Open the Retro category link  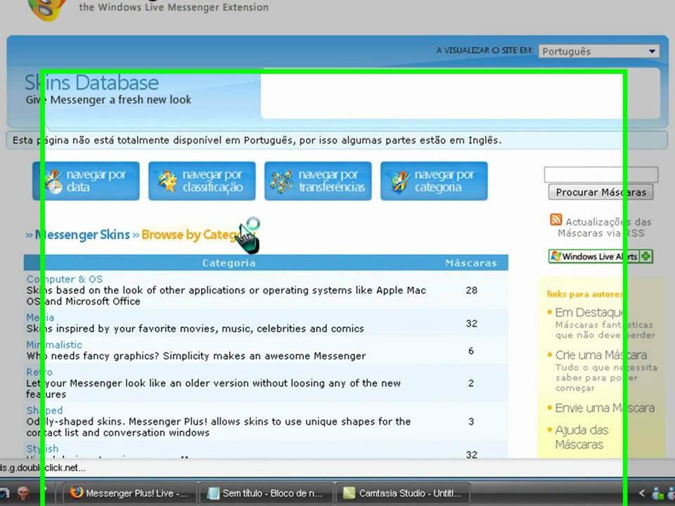click(x=39, y=372)
